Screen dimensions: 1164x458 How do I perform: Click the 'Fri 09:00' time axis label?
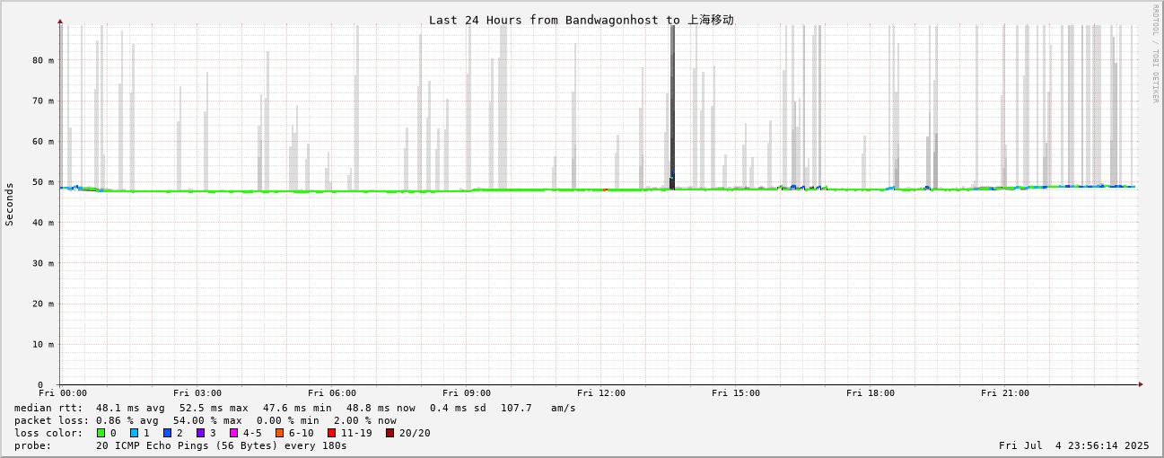pos(467,393)
